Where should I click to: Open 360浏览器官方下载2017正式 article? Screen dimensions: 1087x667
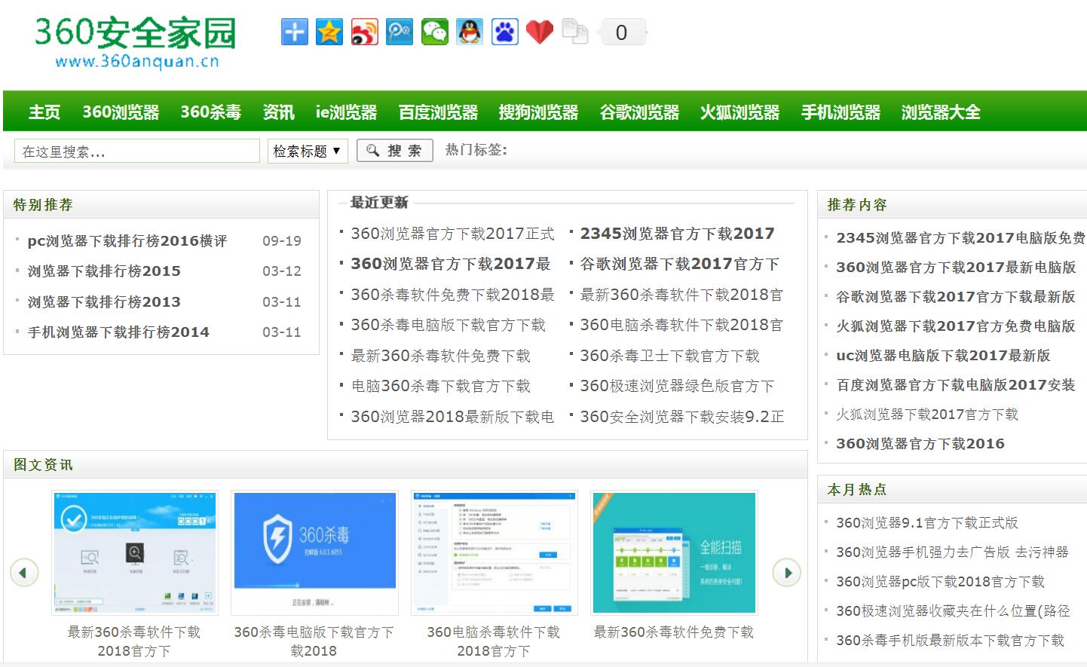452,234
